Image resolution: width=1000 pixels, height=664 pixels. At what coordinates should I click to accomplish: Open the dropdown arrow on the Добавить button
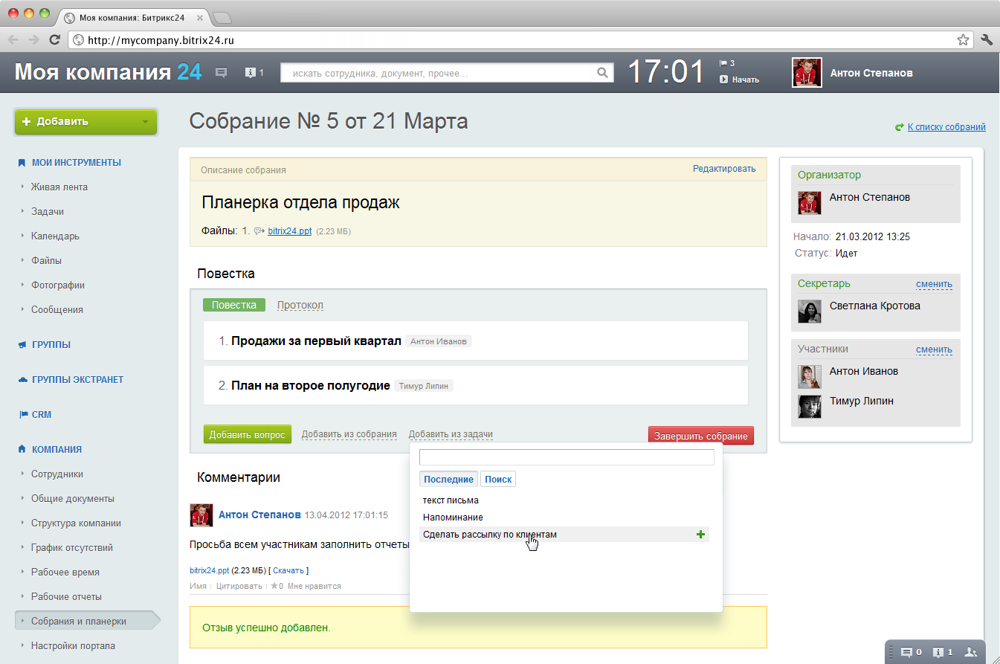[146, 122]
